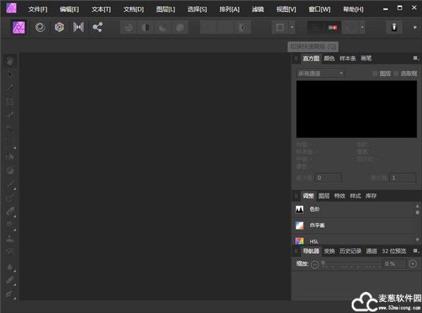Click the 色阶 (Levels) adjustment icon
The width and height of the screenshot is (422, 313).
[300, 209]
